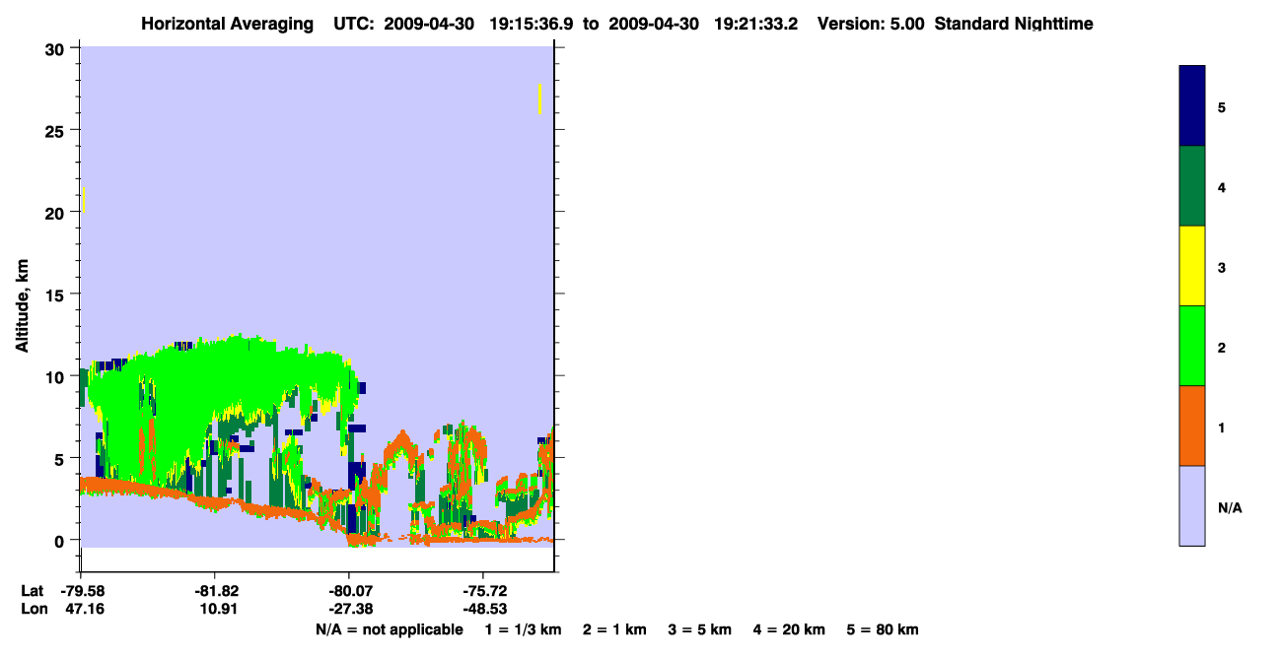The height and width of the screenshot is (657, 1282).
Task: Click the y-axis tick label 10
Action: coord(54,376)
